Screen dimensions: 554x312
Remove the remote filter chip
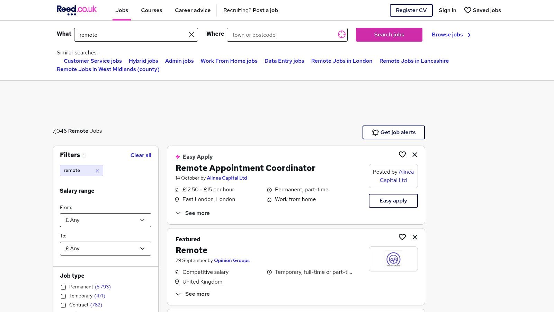click(x=97, y=171)
